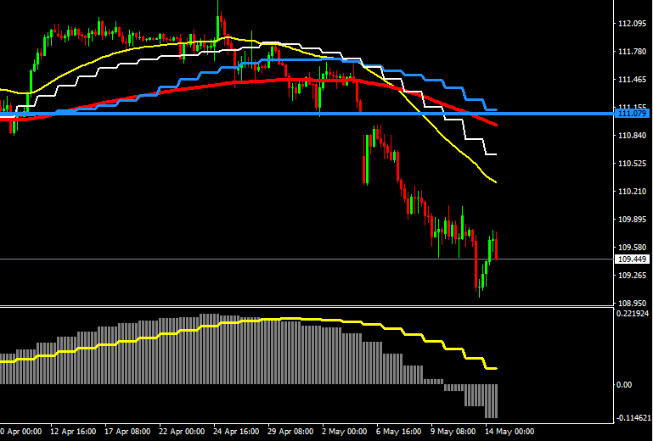This screenshot has height=441, width=653.
Task: Click the 14 May 00:00 time label
Action: [x=509, y=432]
